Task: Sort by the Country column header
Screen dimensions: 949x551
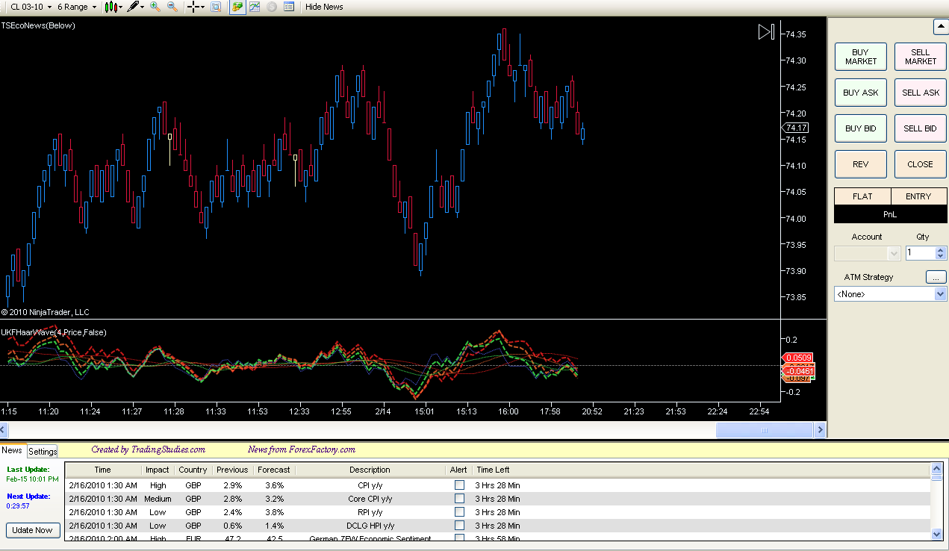Action: 193,470
